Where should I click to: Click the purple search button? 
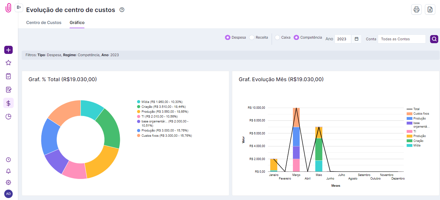click(434, 39)
